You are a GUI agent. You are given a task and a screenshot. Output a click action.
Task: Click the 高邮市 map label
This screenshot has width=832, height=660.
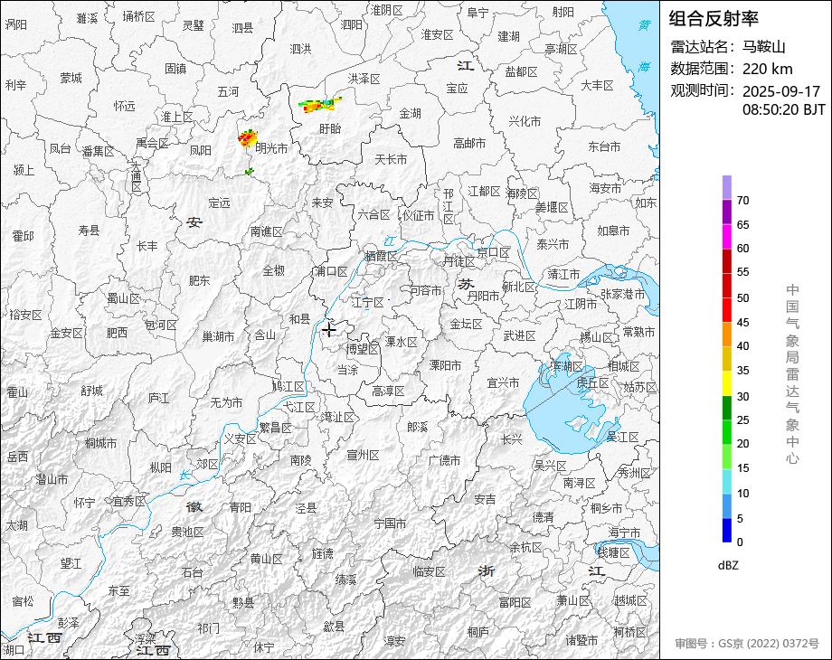click(x=469, y=143)
